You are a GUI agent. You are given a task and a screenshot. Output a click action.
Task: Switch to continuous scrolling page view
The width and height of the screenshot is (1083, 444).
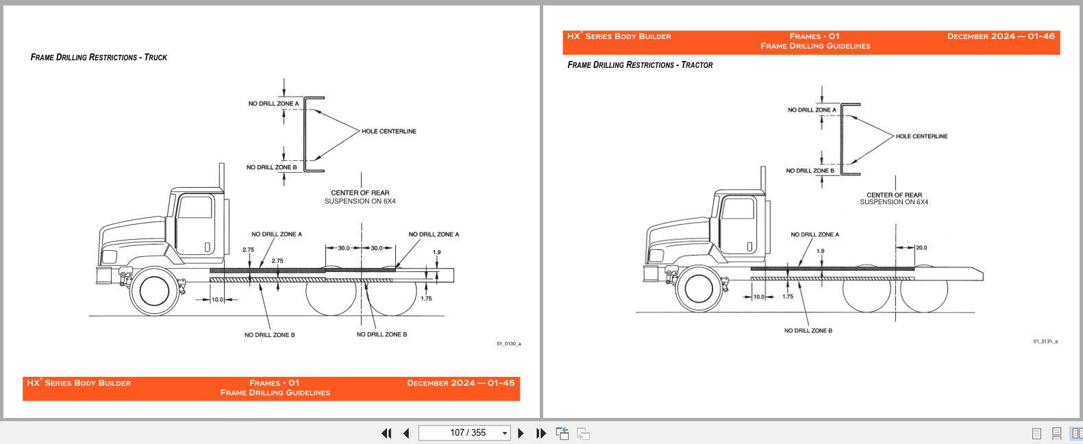pyautogui.click(x=1057, y=433)
